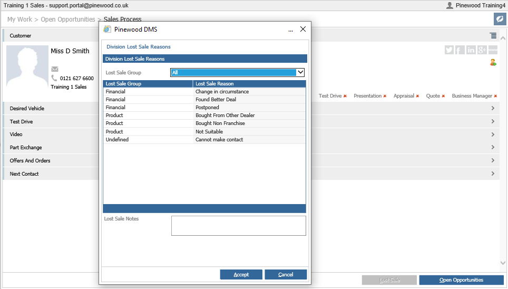
Task: Go to My Work breadcrumb
Action: 20,19
